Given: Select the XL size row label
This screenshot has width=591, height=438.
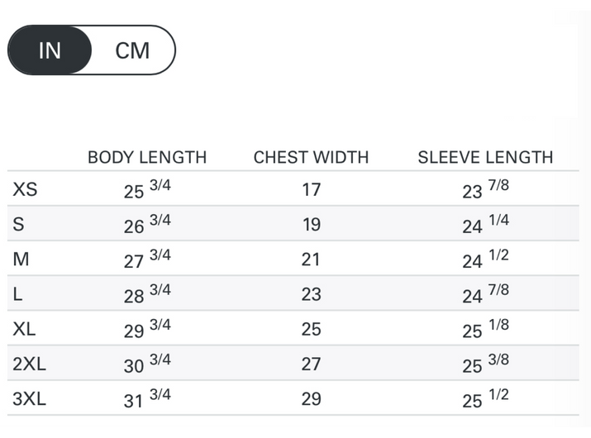Looking at the screenshot, I should click(x=25, y=329).
